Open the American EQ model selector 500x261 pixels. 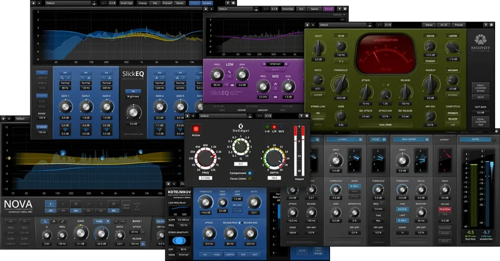pos(275,64)
